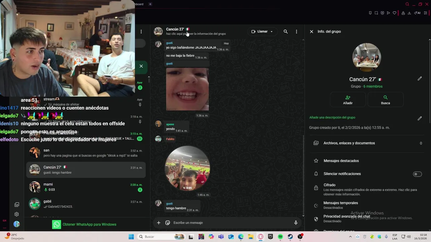Open the san conversation
Image resolution: width=431 pixels, height=242 pixels.
pyautogui.click(x=86, y=153)
